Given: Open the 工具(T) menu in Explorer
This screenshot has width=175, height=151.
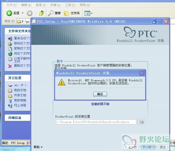Looking at the screenshot, I should pos(70,5).
